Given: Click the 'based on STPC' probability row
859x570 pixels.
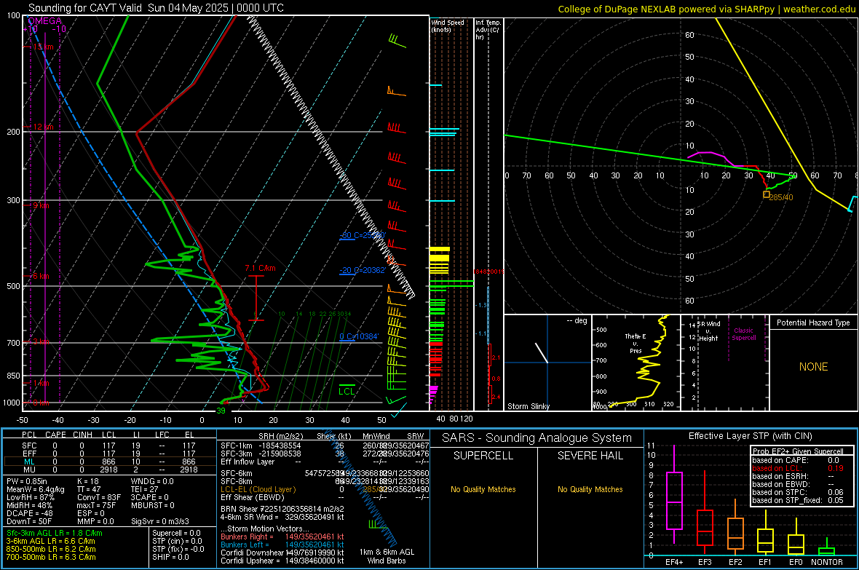Looking at the screenshot, I should click(x=798, y=492).
